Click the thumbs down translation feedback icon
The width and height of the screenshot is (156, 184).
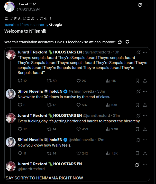(x=127, y=42)
